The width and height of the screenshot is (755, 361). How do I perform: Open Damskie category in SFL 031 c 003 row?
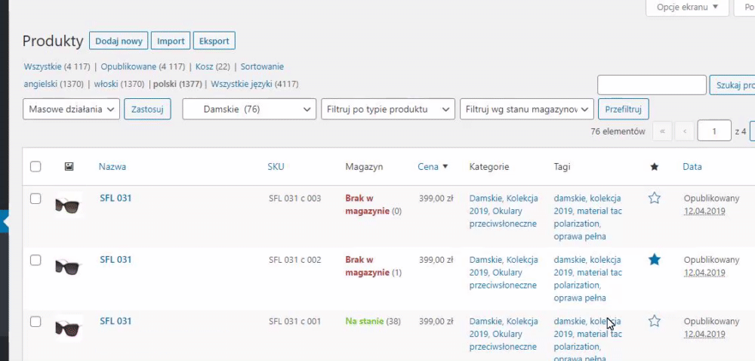485,198
